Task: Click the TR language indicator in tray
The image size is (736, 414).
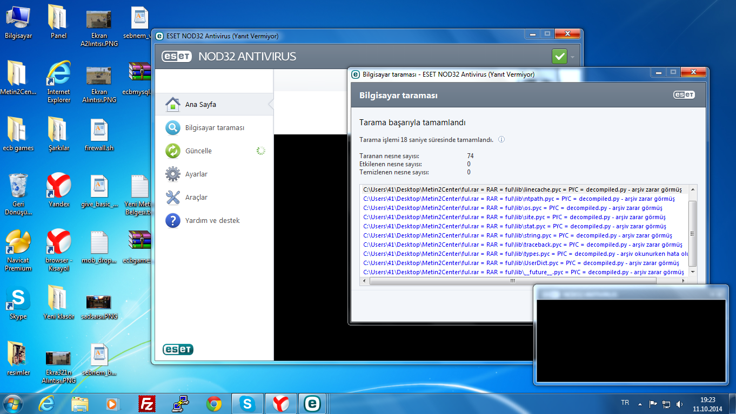Action: (x=625, y=403)
